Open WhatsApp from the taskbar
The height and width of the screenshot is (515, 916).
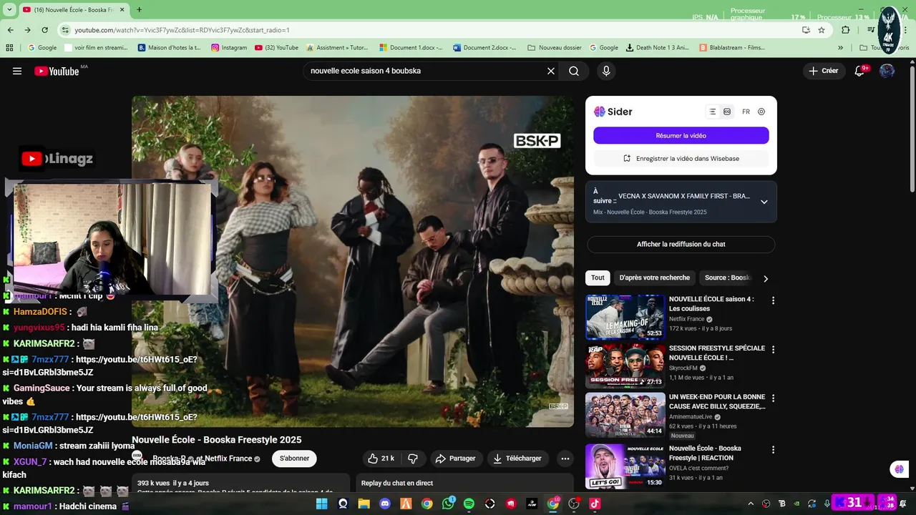pos(448,504)
